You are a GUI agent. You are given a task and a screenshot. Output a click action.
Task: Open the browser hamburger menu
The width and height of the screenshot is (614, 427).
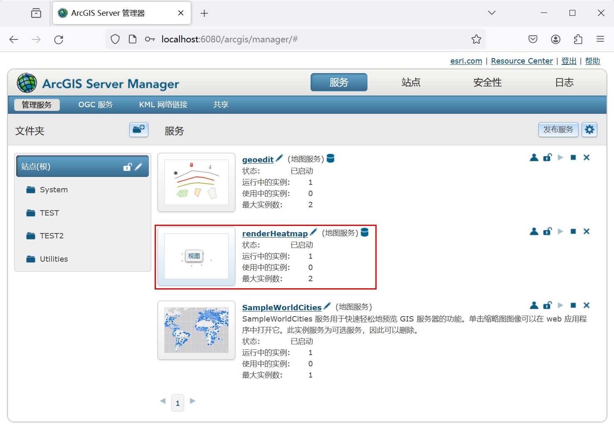click(x=600, y=39)
